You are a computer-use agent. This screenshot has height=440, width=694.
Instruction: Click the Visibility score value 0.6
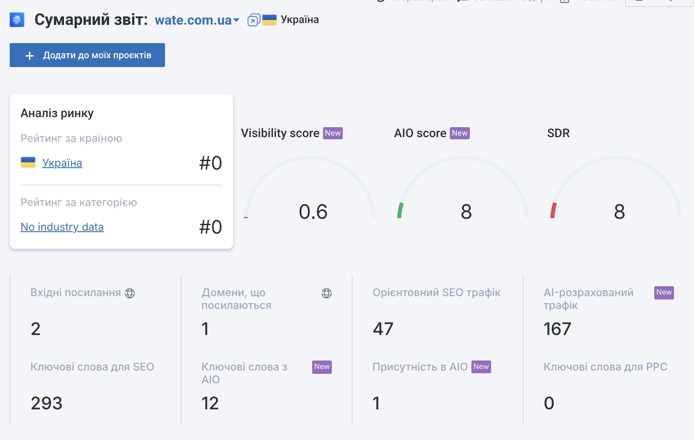313,212
